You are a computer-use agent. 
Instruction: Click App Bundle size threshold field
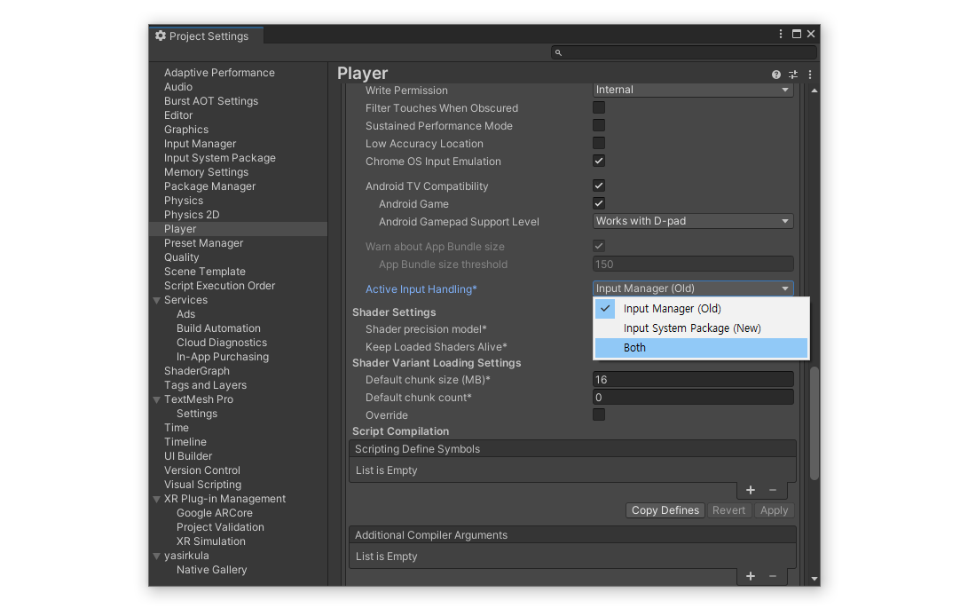coord(693,265)
